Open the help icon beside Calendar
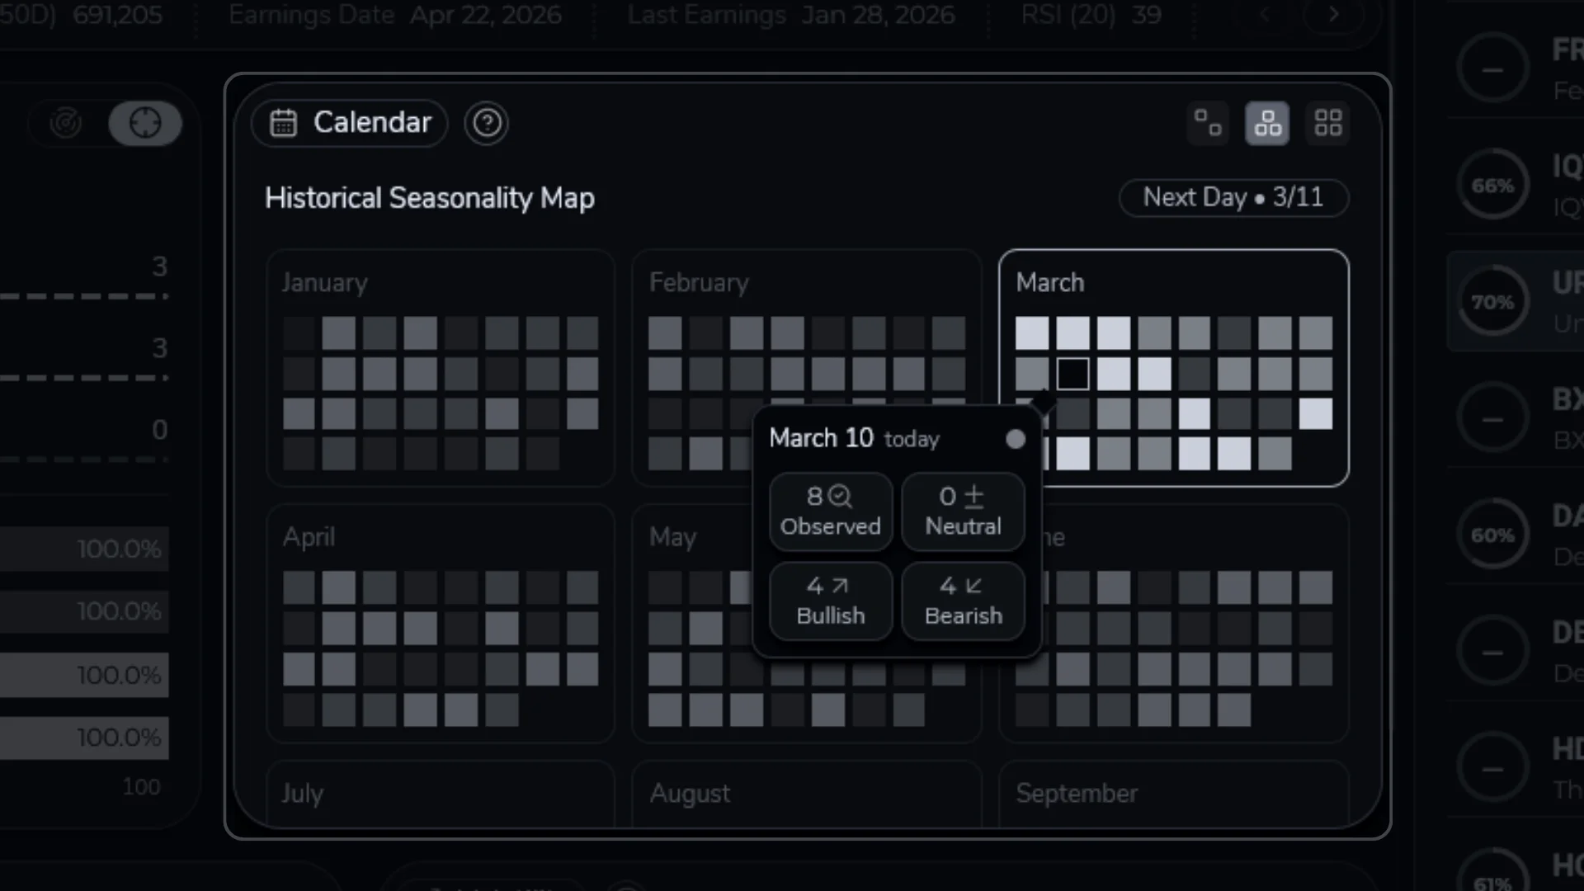Viewport: 1584px width, 891px height. (x=487, y=123)
